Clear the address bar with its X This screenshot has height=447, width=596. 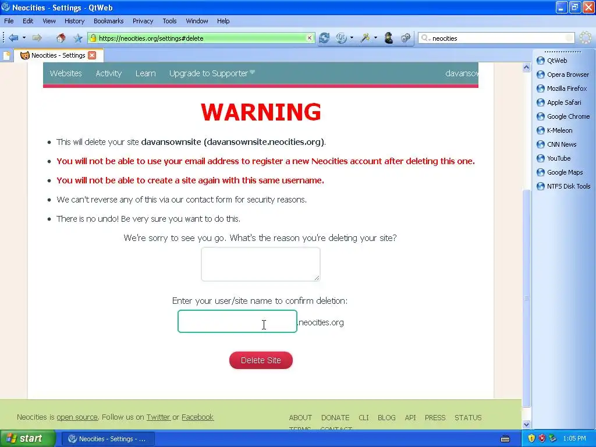point(310,38)
